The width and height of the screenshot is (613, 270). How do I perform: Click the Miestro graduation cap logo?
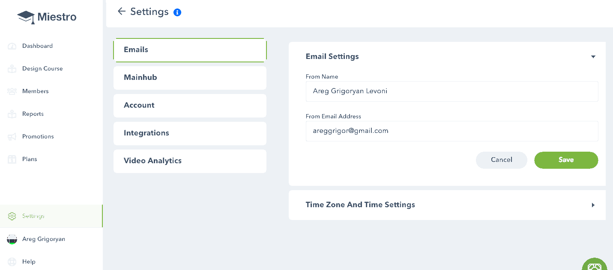tap(26, 17)
